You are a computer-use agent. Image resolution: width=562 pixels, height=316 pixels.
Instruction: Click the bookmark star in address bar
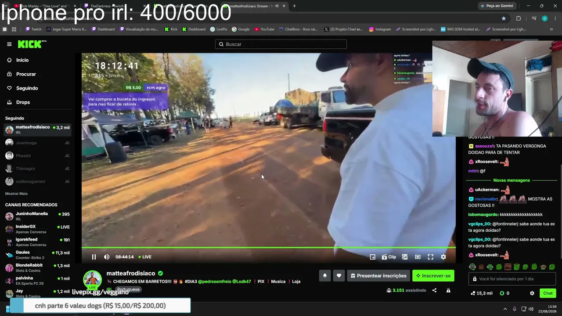click(x=504, y=18)
